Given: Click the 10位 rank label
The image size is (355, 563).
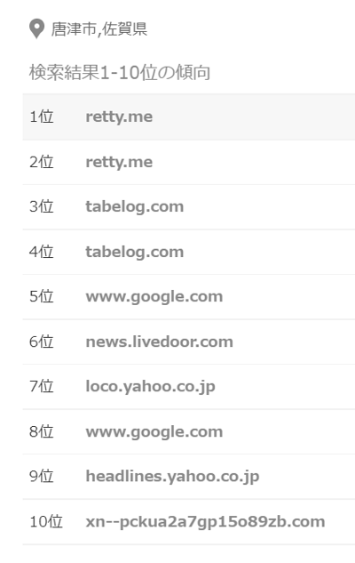Looking at the screenshot, I should 46,522.
